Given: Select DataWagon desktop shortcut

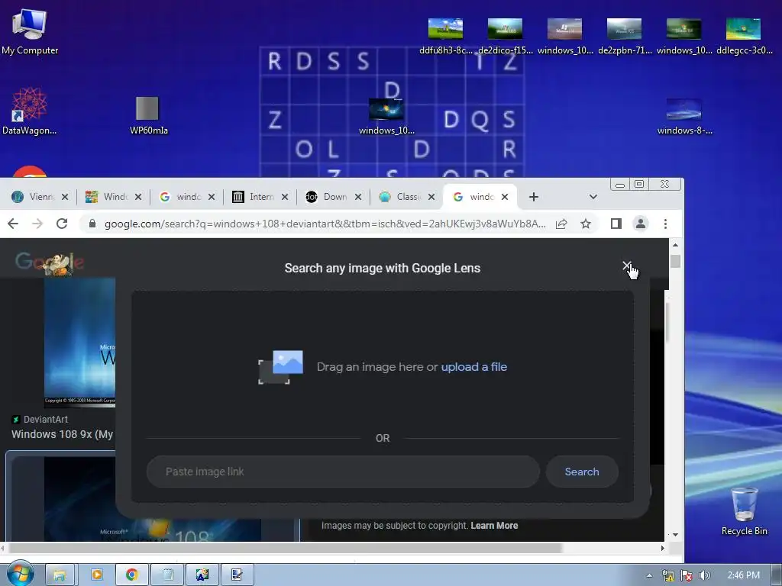Looking at the screenshot, I should 30,111.
